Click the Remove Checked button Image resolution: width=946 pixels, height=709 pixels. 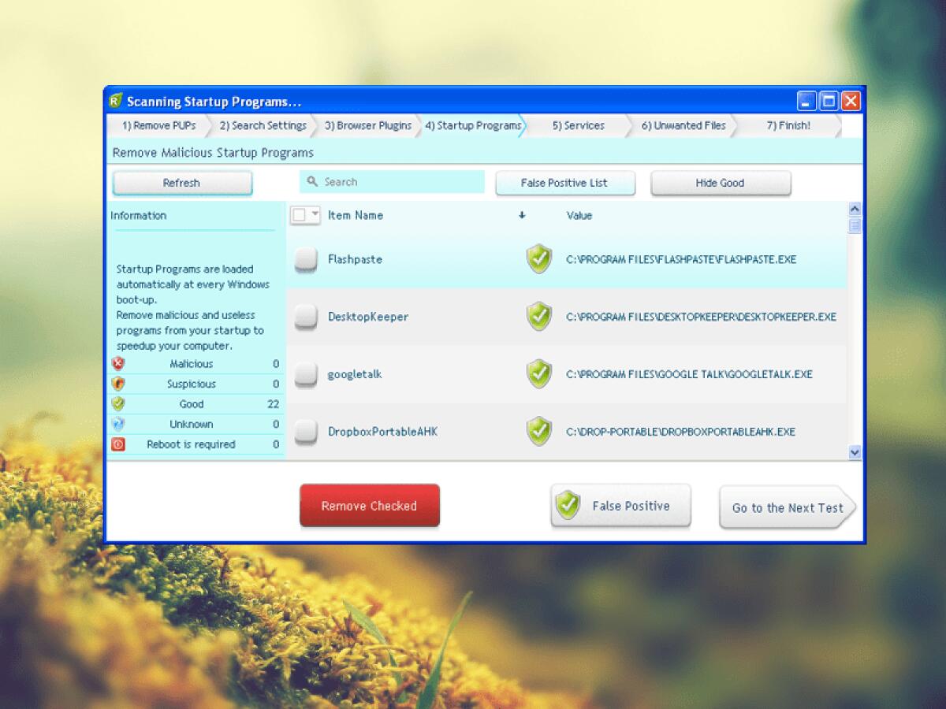point(369,507)
